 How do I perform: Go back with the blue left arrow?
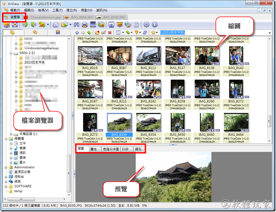pos(77,32)
